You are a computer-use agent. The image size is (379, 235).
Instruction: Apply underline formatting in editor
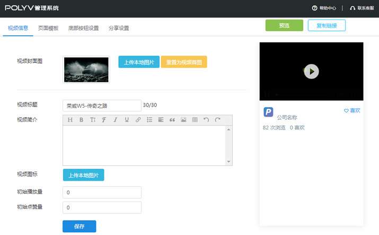127,120
